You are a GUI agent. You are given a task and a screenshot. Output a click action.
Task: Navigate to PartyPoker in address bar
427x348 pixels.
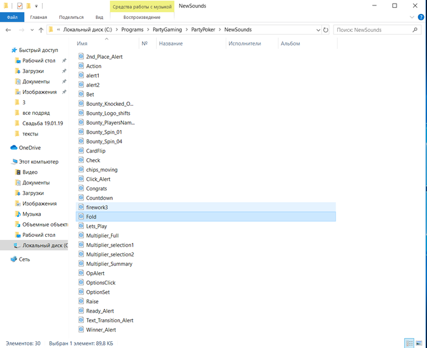pos(203,30)
